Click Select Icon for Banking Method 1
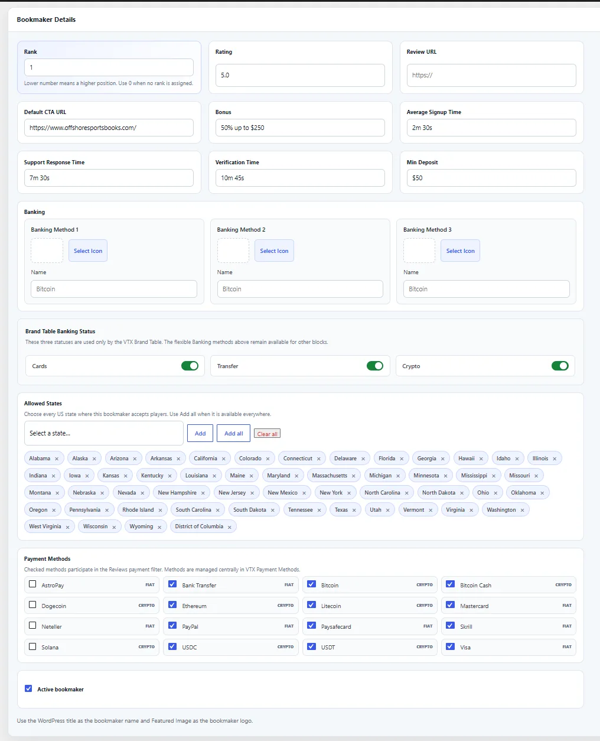The image size is (600, 741). coord(88,251)
